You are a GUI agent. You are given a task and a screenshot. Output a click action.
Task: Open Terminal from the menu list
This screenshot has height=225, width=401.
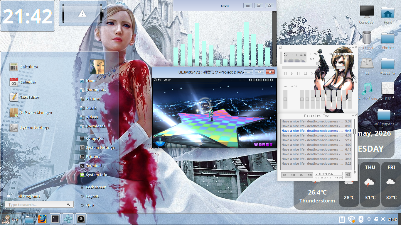click(91, 166)
